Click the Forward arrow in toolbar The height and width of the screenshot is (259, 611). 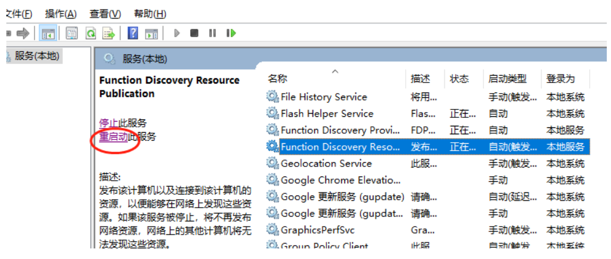click(x=22, y=33)
